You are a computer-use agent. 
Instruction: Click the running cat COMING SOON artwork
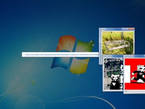(x=135, y=74)
